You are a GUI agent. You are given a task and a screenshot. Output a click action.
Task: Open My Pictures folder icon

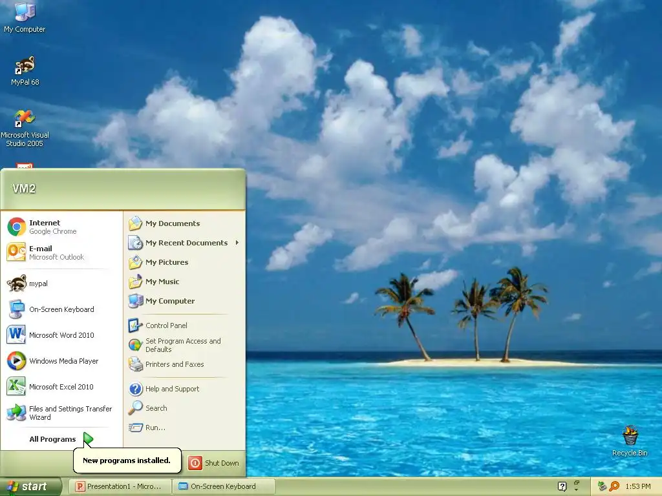136,262
